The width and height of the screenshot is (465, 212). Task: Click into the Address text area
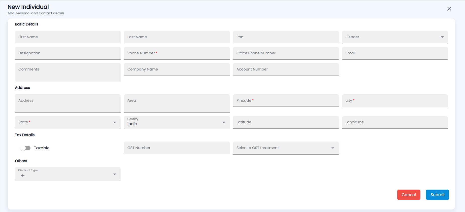click(x=68, y=103)
